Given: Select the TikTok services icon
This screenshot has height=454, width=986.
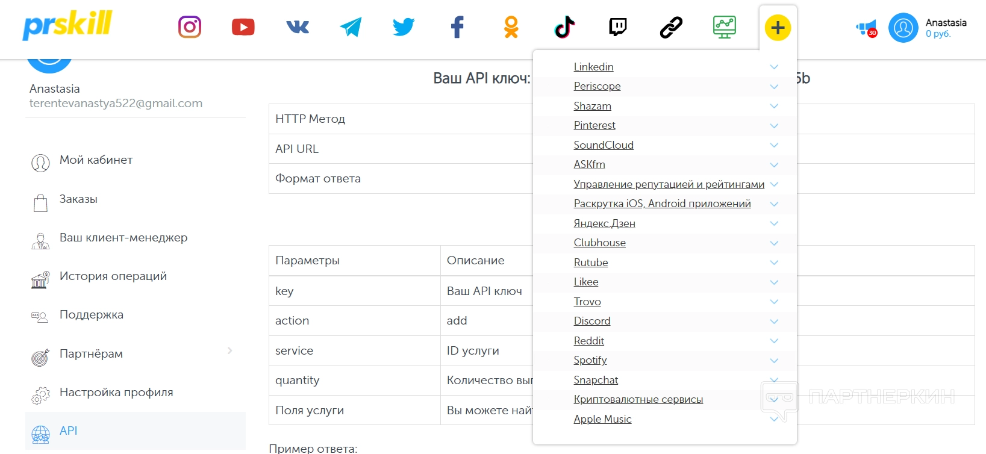Looking at the screenshot, I should 564,27.
